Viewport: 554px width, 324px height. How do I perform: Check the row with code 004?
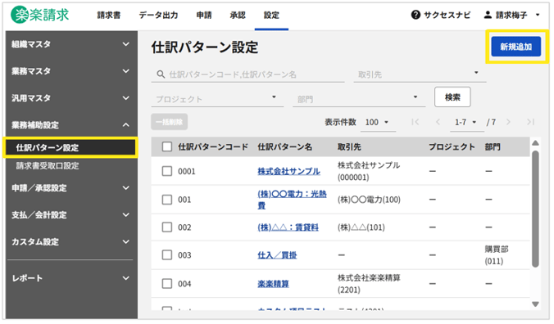click(166, 283)
